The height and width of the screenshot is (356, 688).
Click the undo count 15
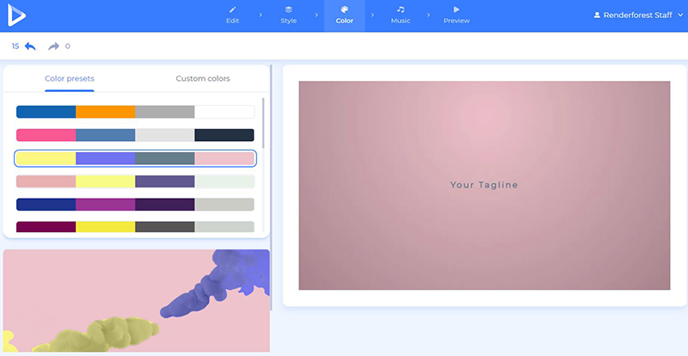pos(15,46)
